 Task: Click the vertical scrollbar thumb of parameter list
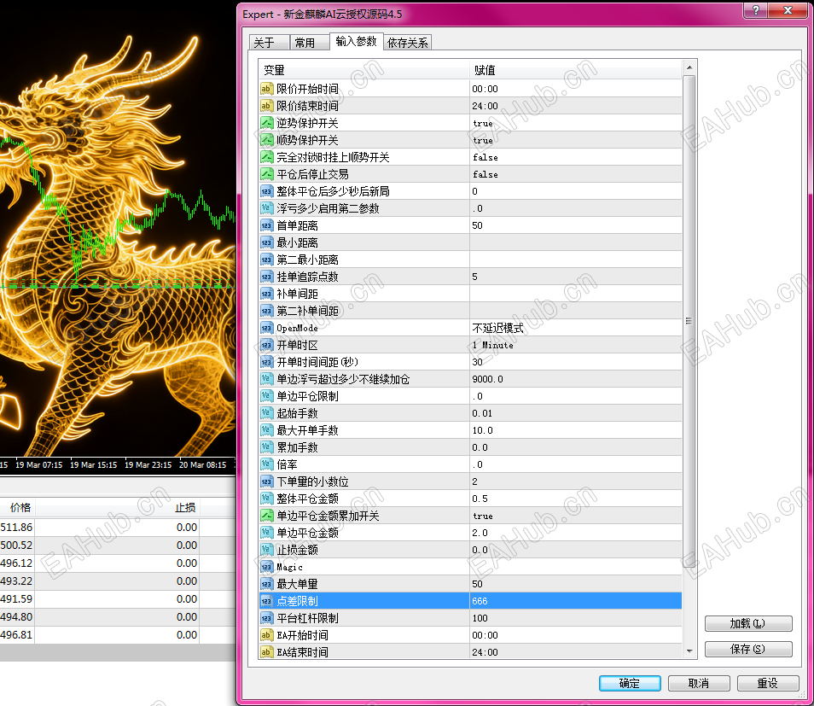[x=689, y=320]
